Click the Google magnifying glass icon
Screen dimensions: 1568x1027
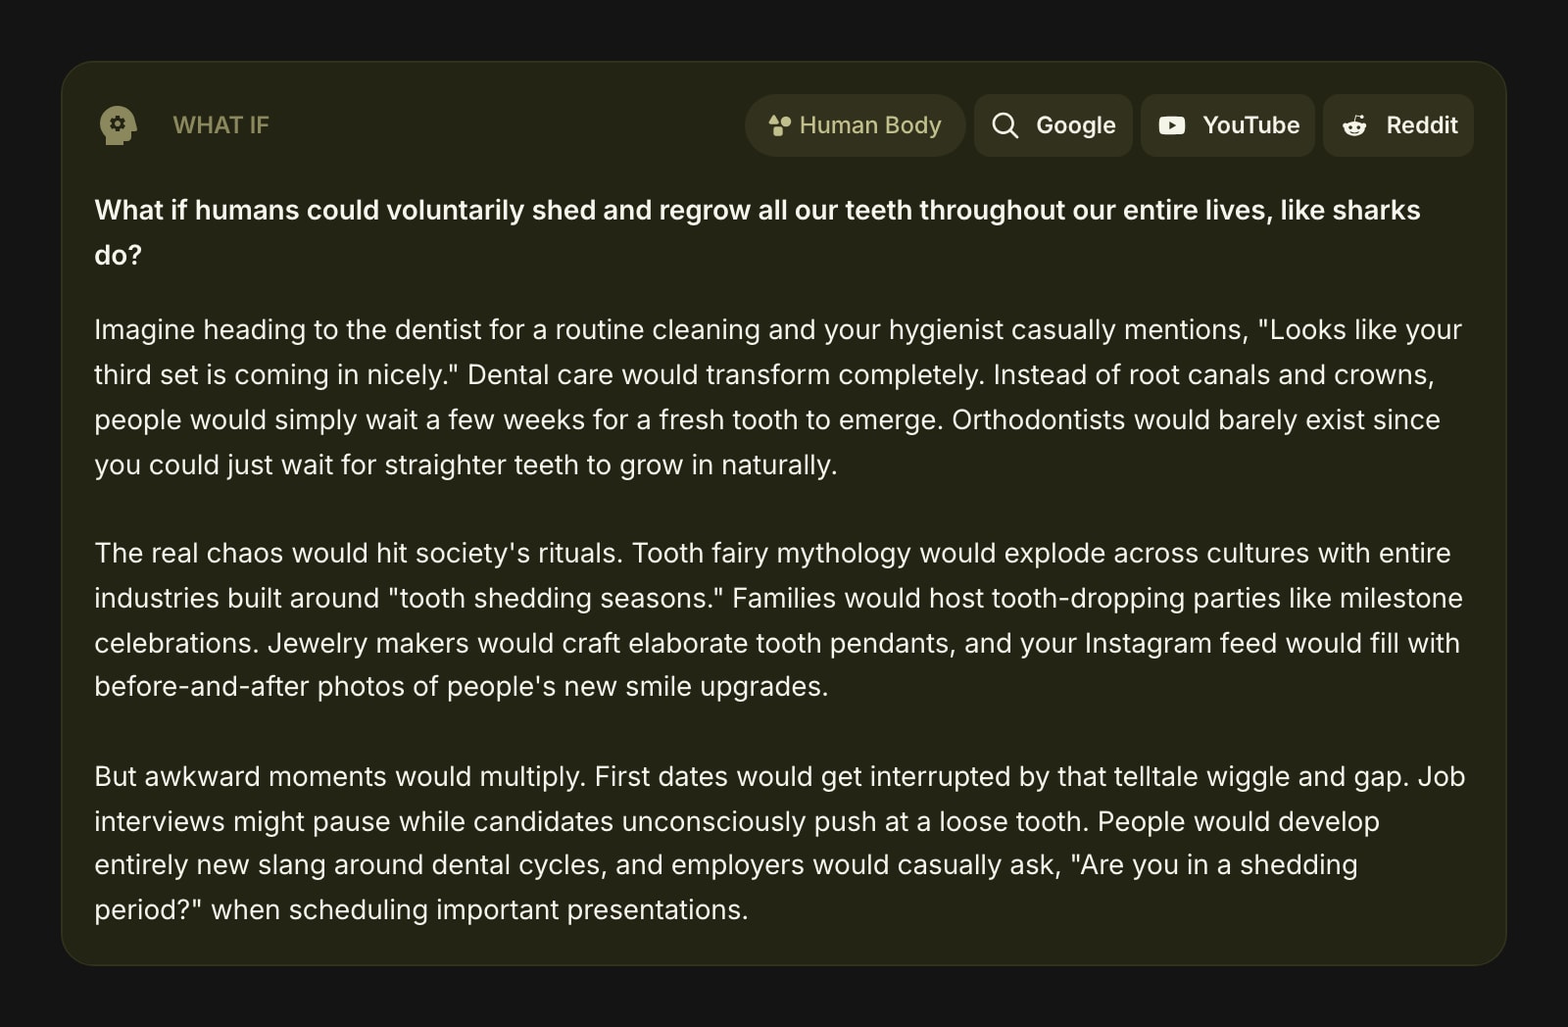[1004, 125]
